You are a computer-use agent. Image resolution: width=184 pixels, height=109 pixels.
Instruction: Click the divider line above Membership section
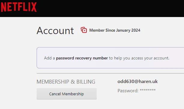[110, 73]
